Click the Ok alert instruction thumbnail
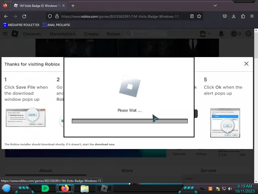 (x=225, y=123)
